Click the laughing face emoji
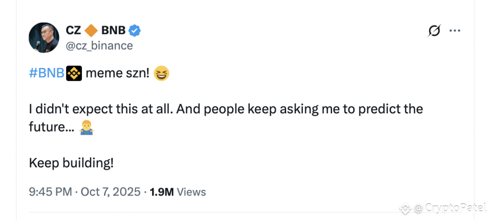The height and width of the screenshot is (220, 490). tap(162, 74)
